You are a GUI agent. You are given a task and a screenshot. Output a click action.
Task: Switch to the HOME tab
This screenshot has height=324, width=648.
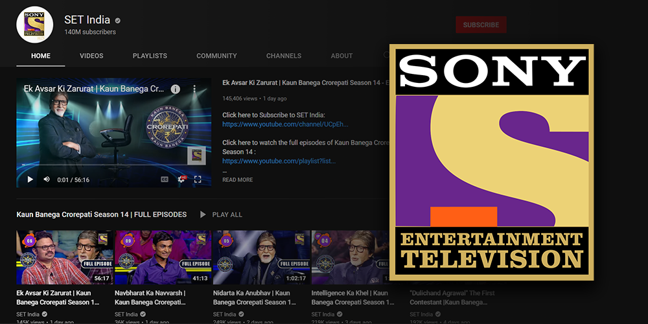pos(41,56)
